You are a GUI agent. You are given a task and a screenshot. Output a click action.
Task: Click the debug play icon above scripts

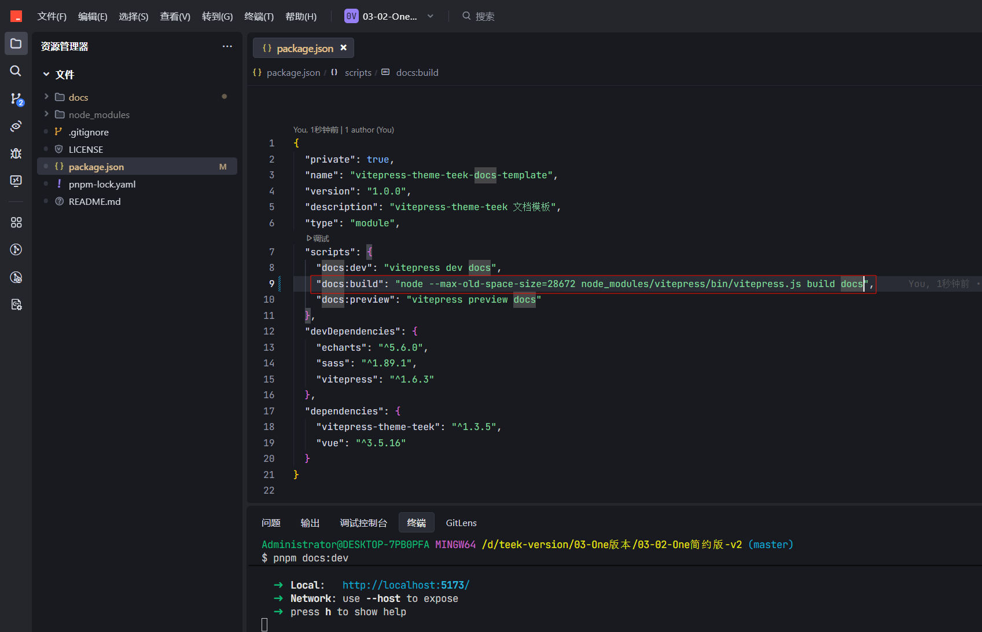click(309, 238)
